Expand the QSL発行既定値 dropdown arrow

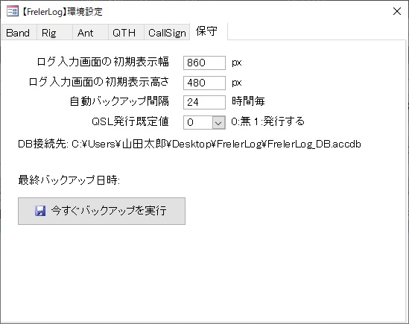coord(218,122)
